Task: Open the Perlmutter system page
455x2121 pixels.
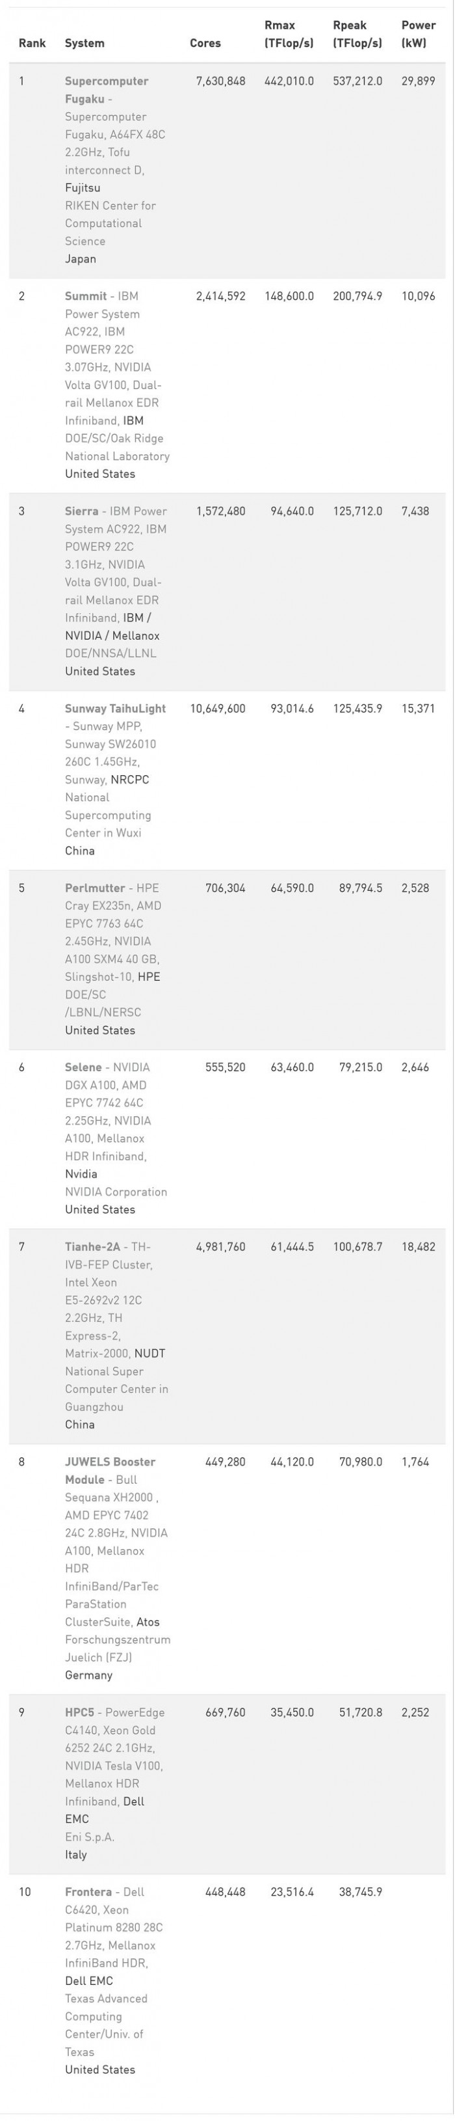Action: tap(95, 888)
